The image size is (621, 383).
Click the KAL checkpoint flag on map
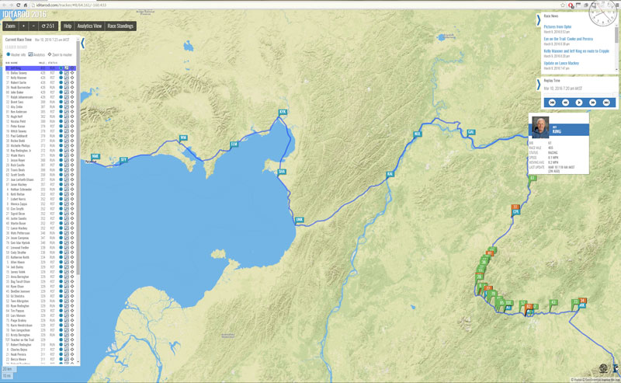(390, 174)
